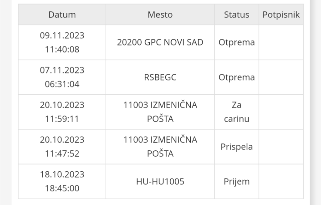The height and width of the screenshot is (205, 321).
Task: Click Otprema status in the 07.11.2023 row
Action: click(x=236, y=77)
